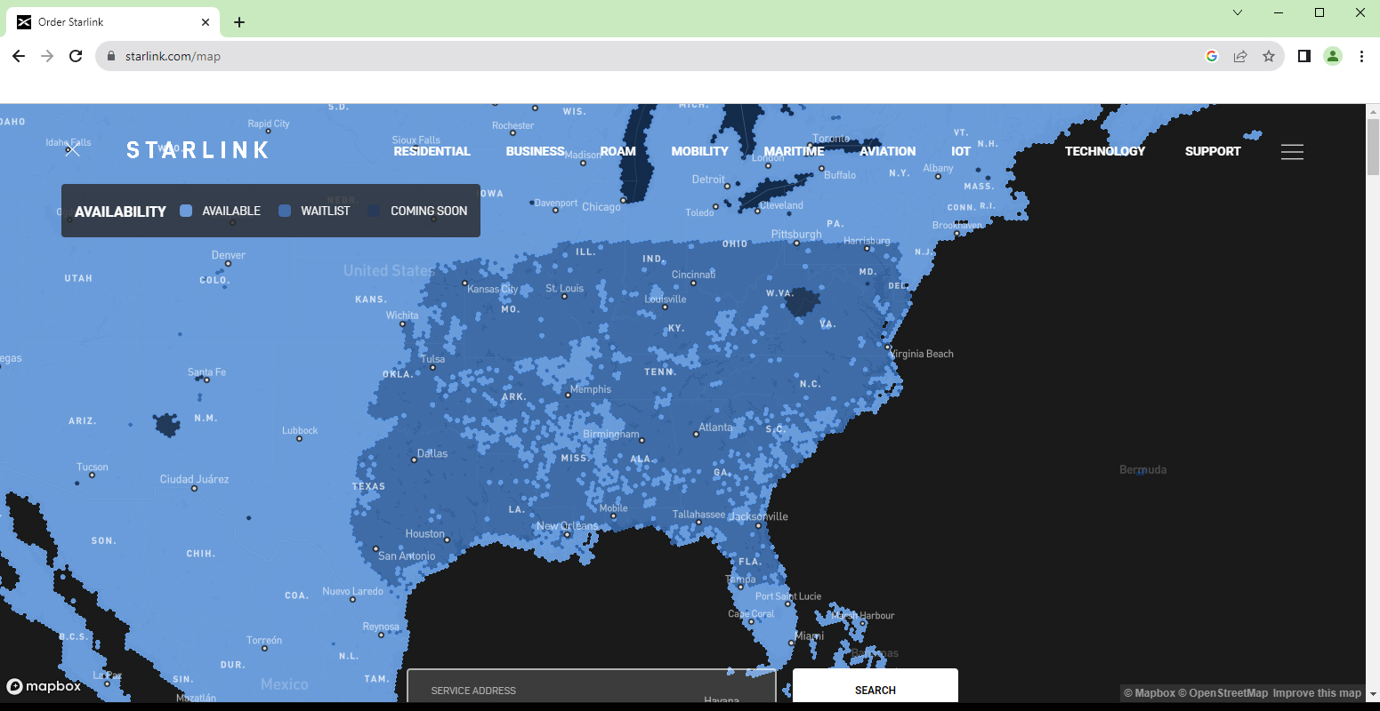Close the map using the X icon
This screenshot has width=1380, height=711.
pos(73,150)
